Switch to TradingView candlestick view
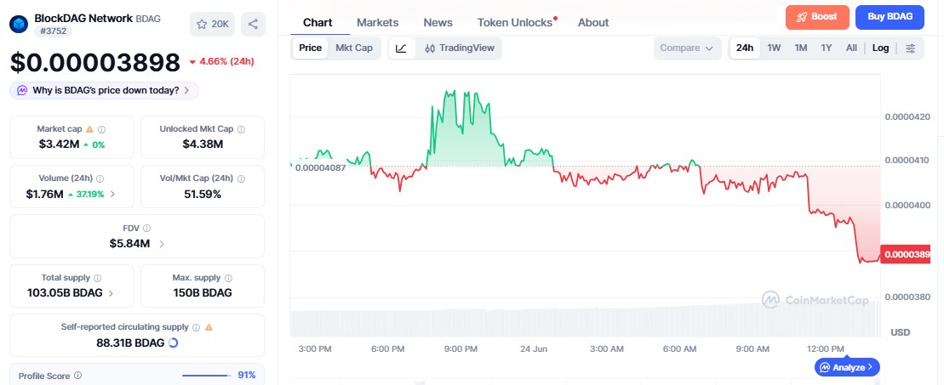Screen dimensions: 944x385 [460, 48]
